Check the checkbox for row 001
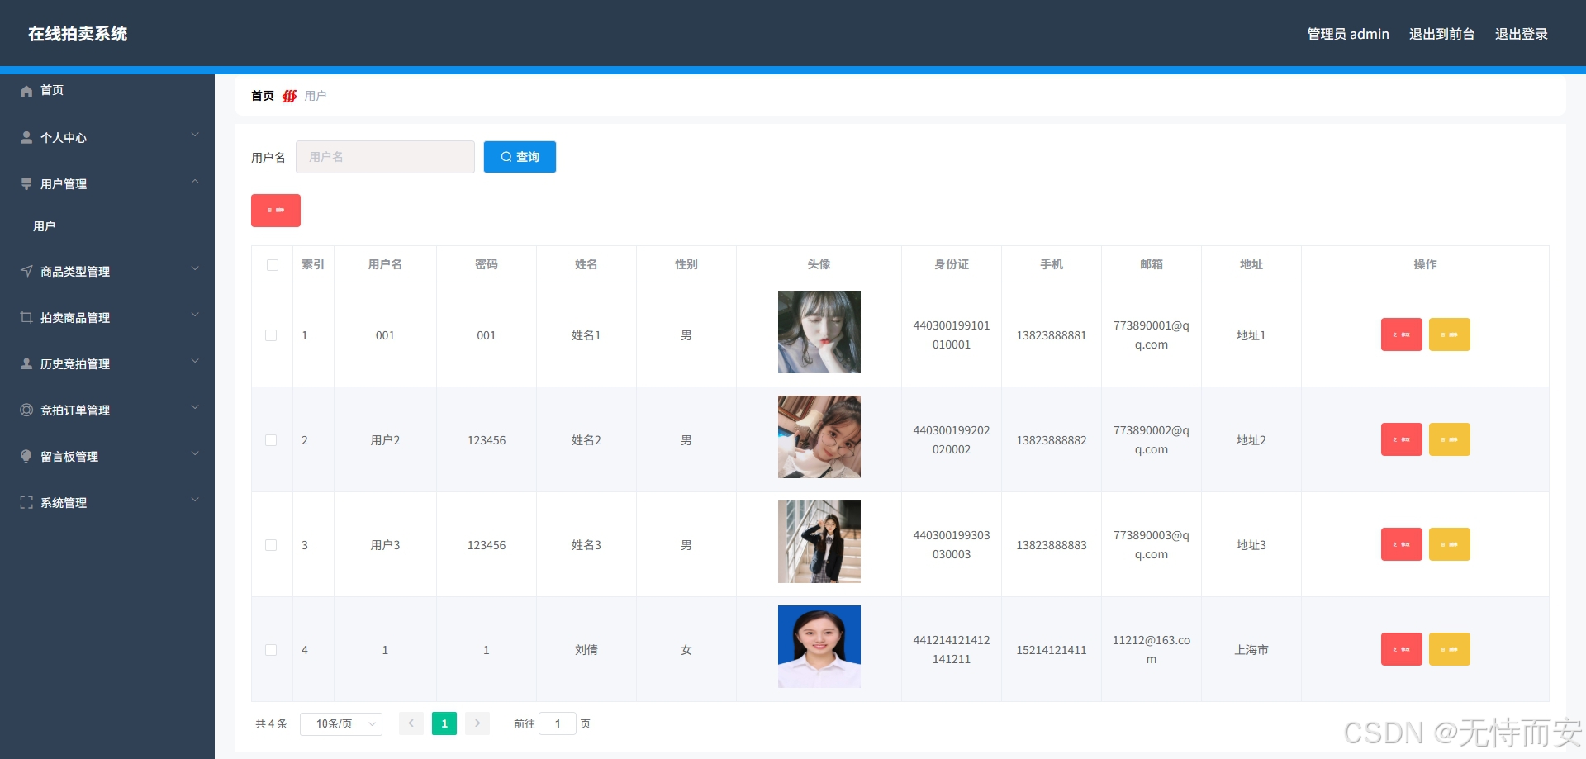Viewport: 1586px width, 759px height. pos(271,335)
